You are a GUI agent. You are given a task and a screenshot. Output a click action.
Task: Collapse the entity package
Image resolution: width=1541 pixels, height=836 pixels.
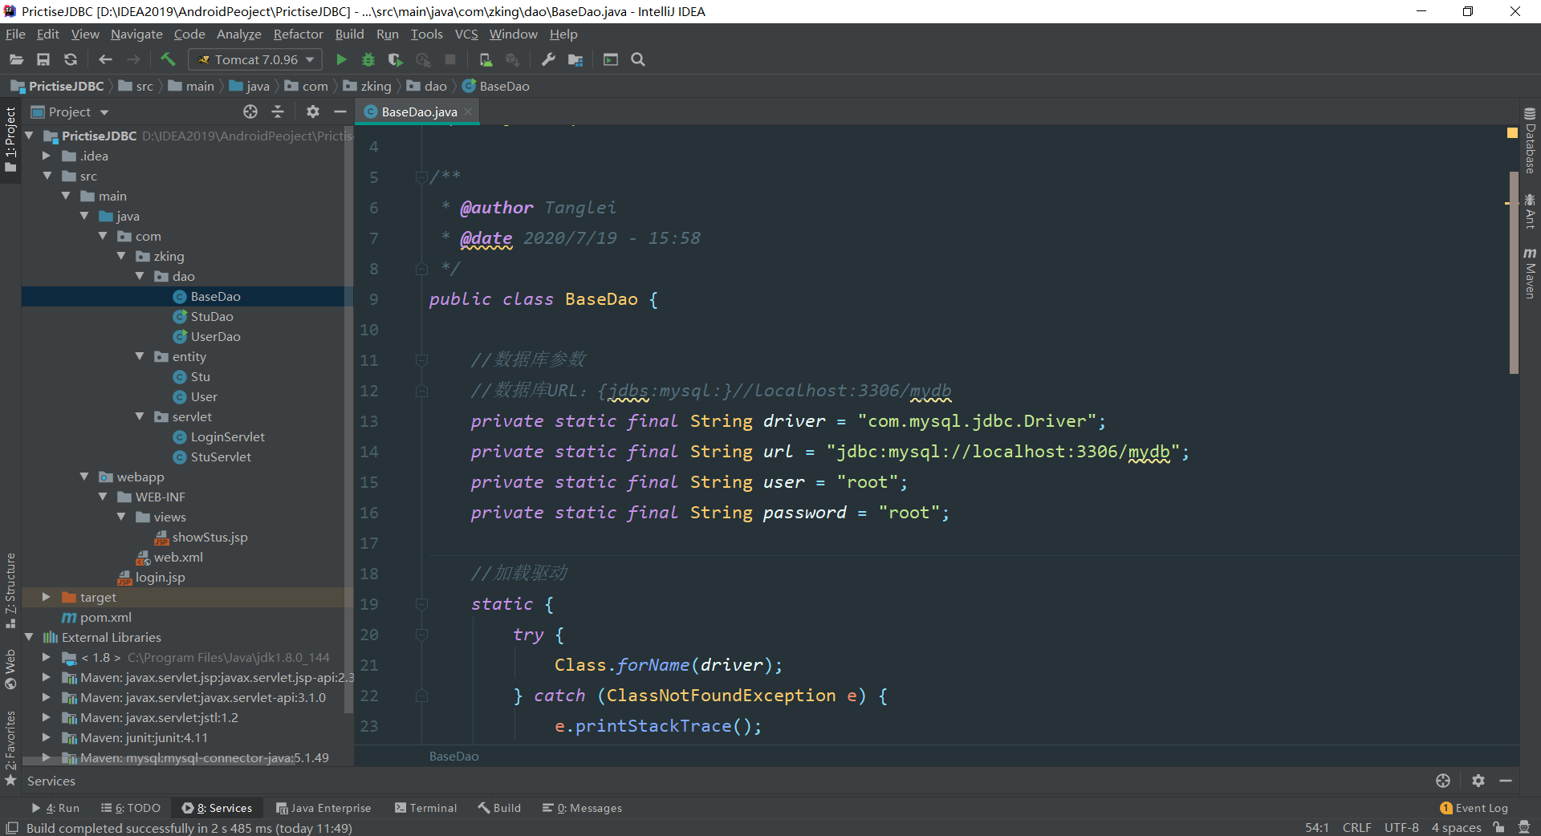tap(140, 356)
